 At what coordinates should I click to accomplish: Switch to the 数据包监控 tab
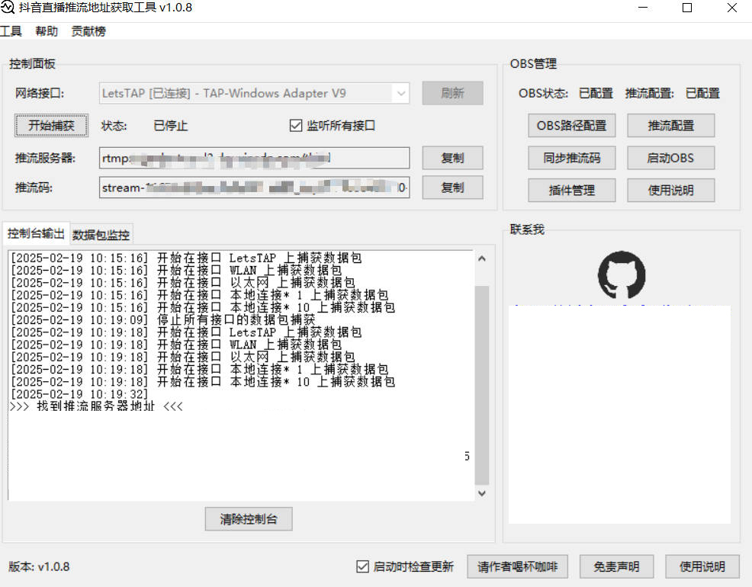[x=101, y=235]
